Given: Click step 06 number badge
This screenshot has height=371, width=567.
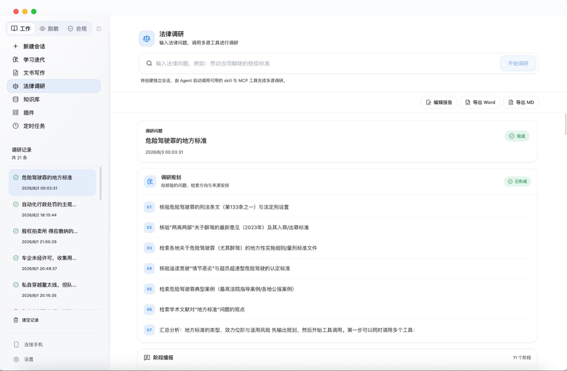Looking at the screenshot, I should pyautogui.click(x=149, y=309).
